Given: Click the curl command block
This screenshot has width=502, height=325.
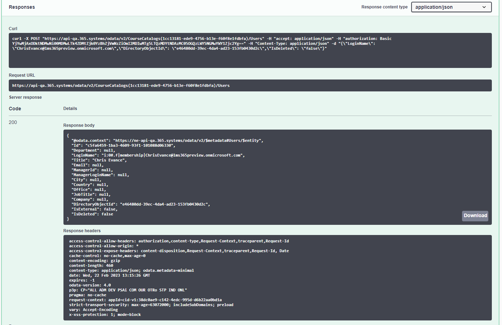Looking at the screenshot, I should [250, 50].
